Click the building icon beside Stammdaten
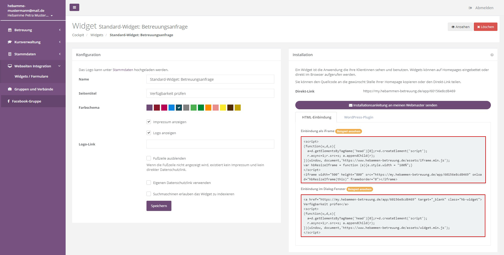The width and height of the screenshot is (504, 255). 10,54
